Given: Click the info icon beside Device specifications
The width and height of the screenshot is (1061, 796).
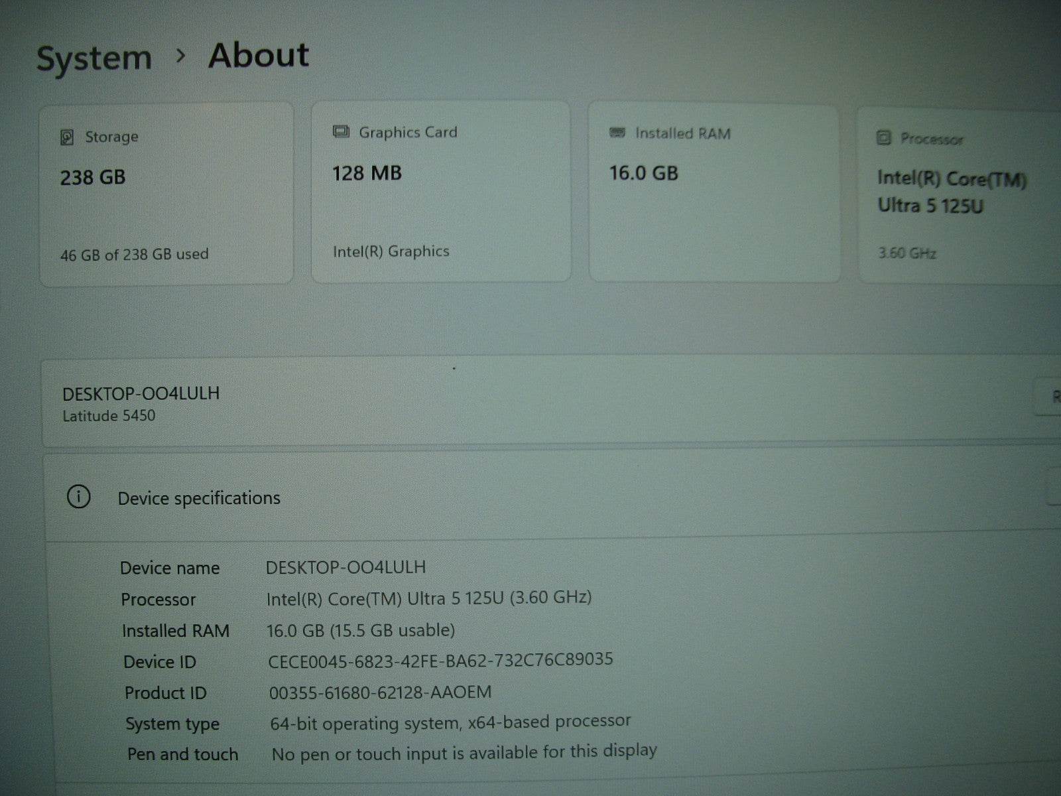Looking at the screenshot, I should pyautogui.click(x=79, y=497).
